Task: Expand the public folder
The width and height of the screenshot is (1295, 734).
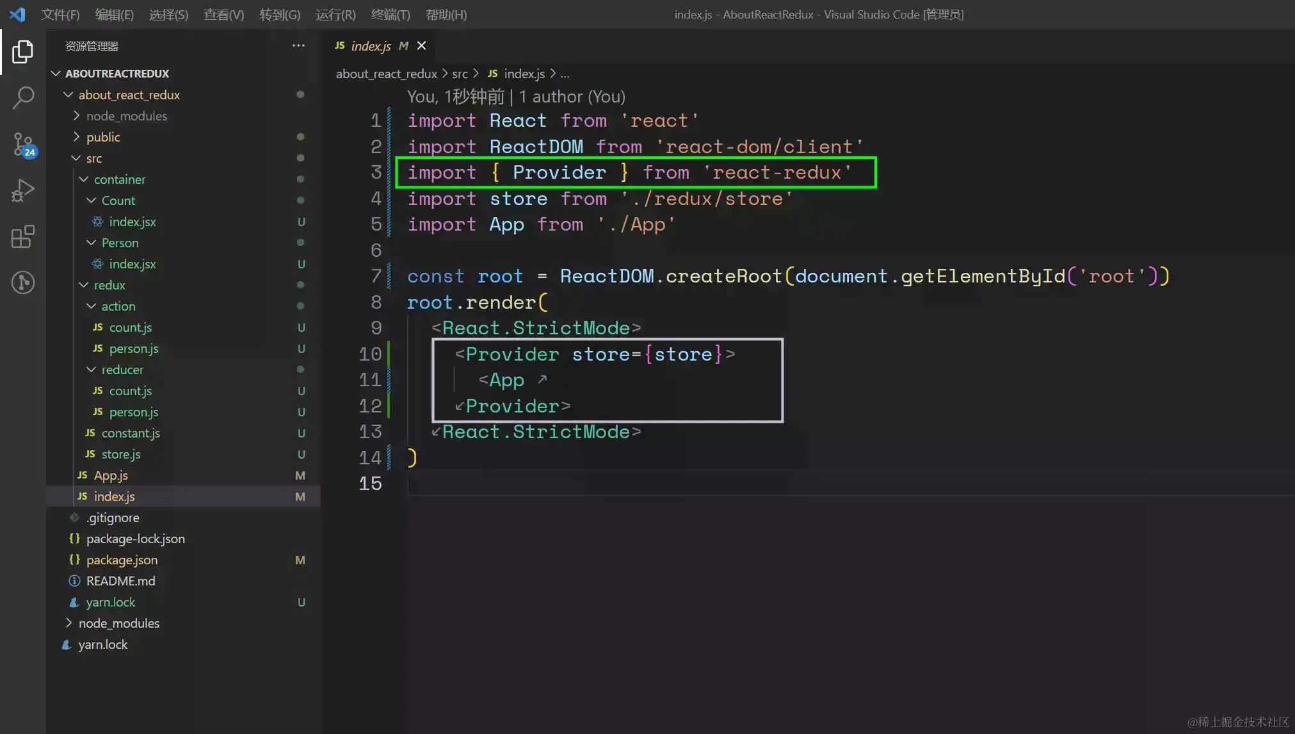Action: [76, 137]
